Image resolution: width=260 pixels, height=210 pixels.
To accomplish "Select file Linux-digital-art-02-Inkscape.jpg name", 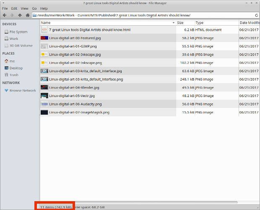I will pos(75,55).
